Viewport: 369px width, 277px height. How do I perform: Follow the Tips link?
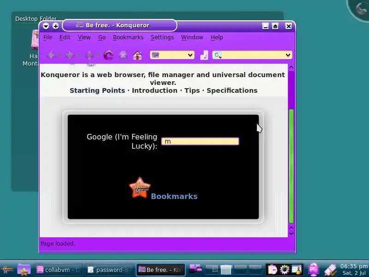click(192, 90)
